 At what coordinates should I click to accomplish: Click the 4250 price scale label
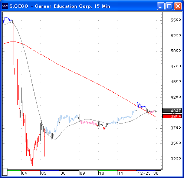[176, 97]
